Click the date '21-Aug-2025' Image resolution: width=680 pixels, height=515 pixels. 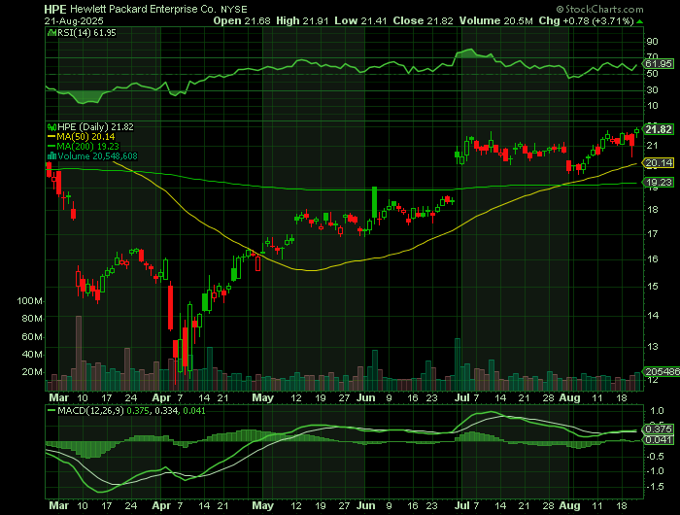click(74, 20)
